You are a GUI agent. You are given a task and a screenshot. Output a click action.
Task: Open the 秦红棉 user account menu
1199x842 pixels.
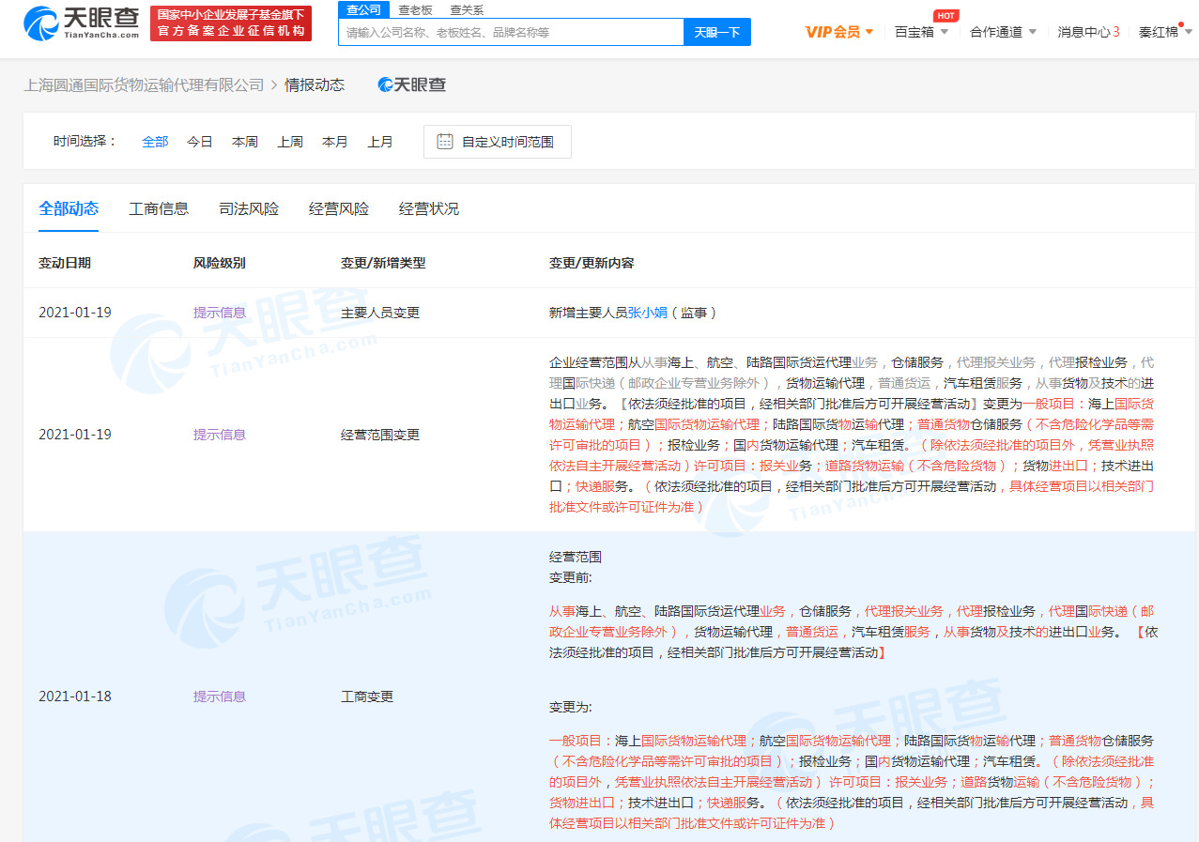(1165, 32)
